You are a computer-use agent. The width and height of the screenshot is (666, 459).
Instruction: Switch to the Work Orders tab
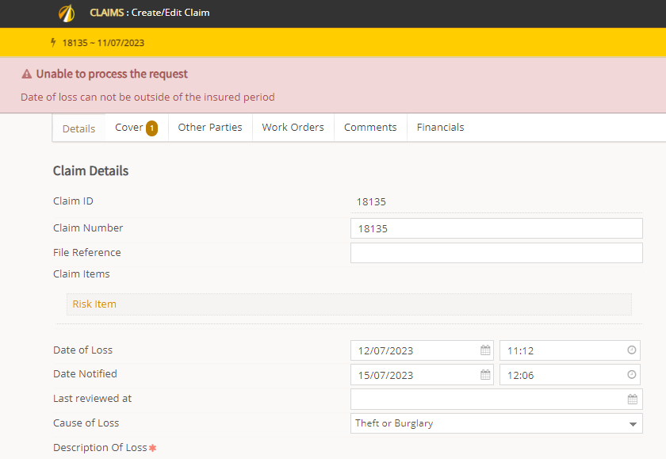(293, 128)
